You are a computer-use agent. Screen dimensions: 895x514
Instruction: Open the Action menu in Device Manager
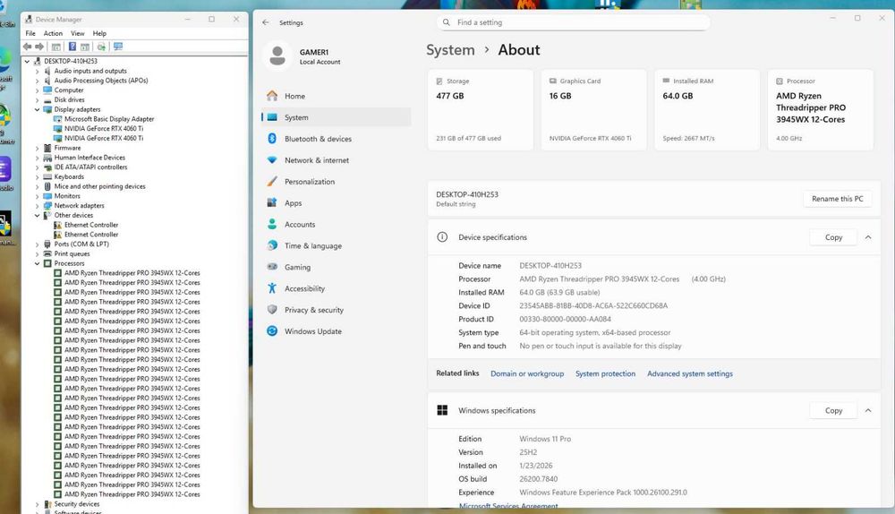(53, 33)
